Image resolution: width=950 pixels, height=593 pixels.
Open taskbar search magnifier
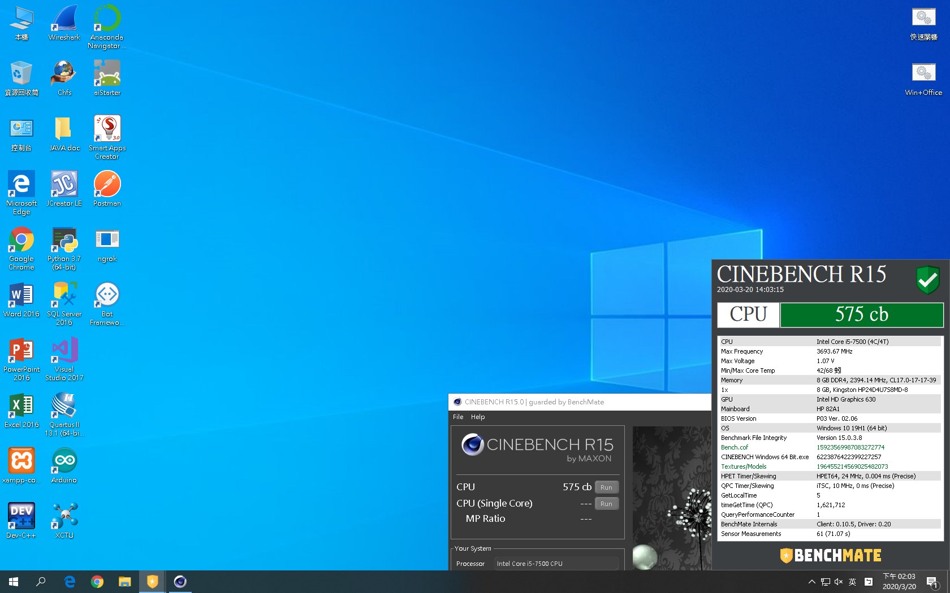tap(41, 582)
